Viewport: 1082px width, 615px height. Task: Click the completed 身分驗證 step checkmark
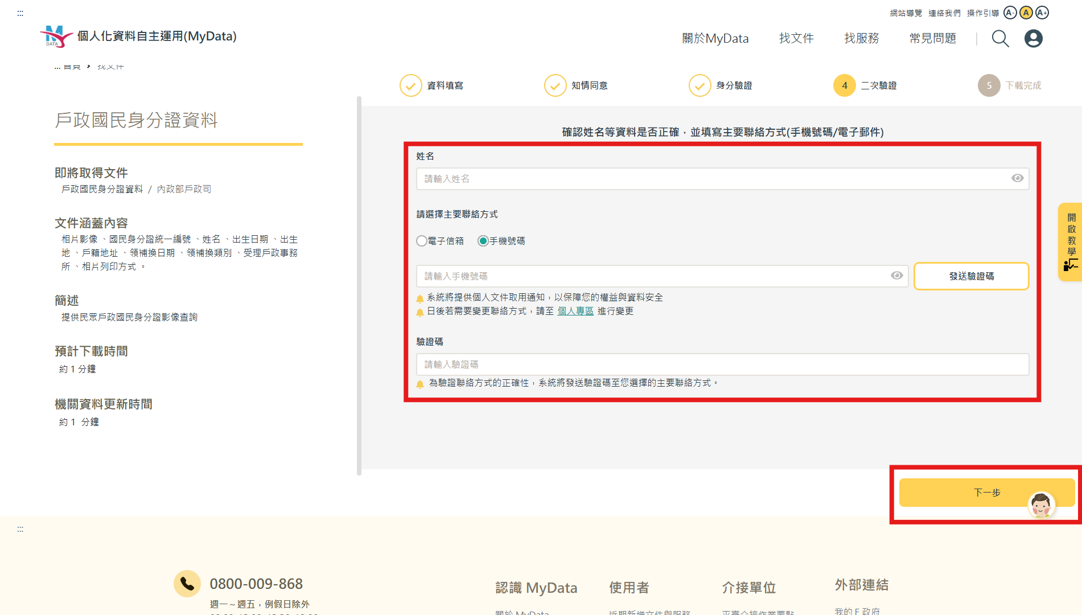pyautogui.click(x=700, y=85)
